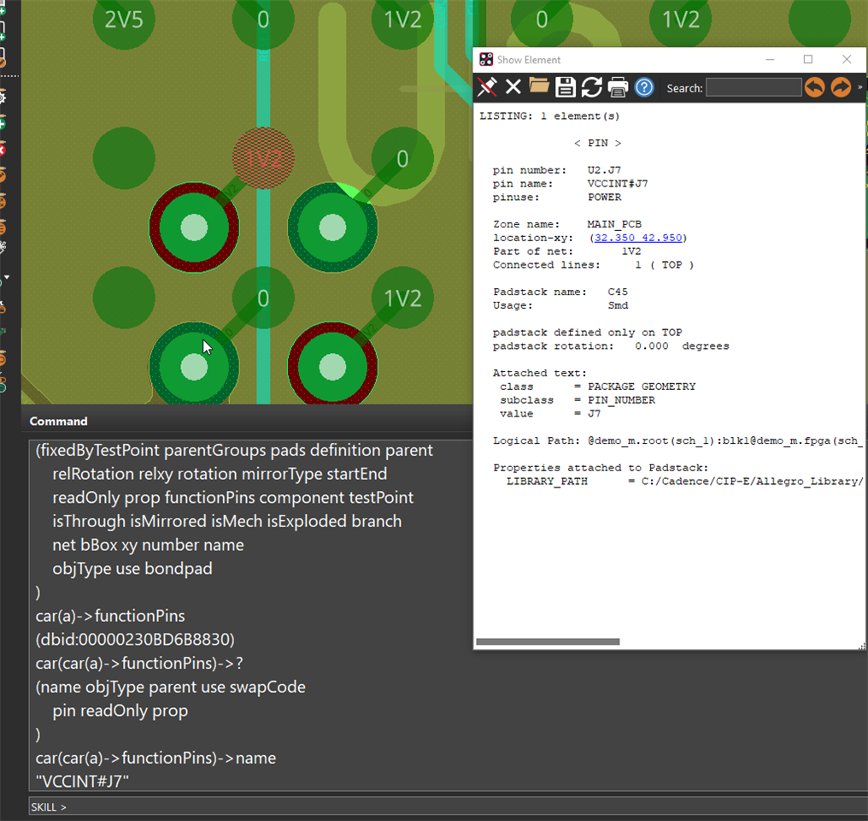Select the 2V5 pad on the board
Screen dimensions: 868x821
pos(124,20)
